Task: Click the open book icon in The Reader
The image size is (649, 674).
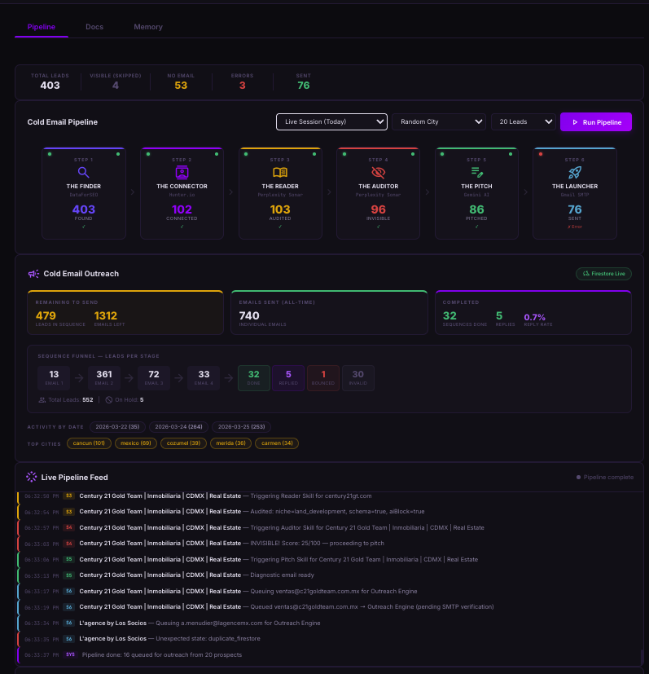Action: [280, 173]
